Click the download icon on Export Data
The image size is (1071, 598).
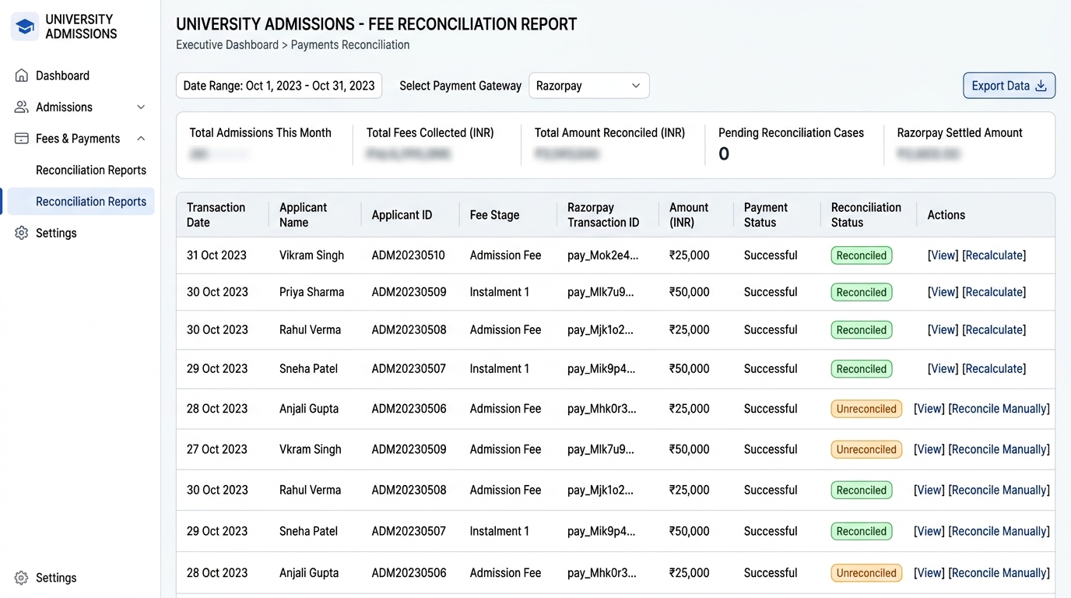[x=1041, y=86]
